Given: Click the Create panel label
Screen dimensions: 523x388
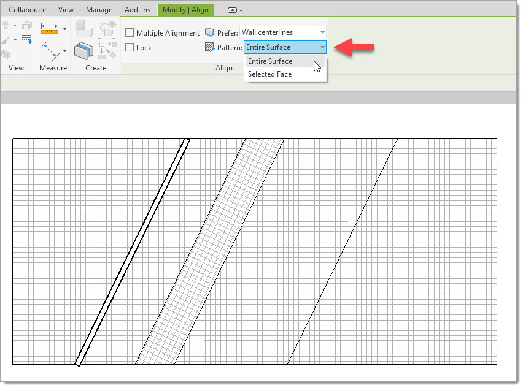Looking at the screenshot, I should [x=96, y=68].
